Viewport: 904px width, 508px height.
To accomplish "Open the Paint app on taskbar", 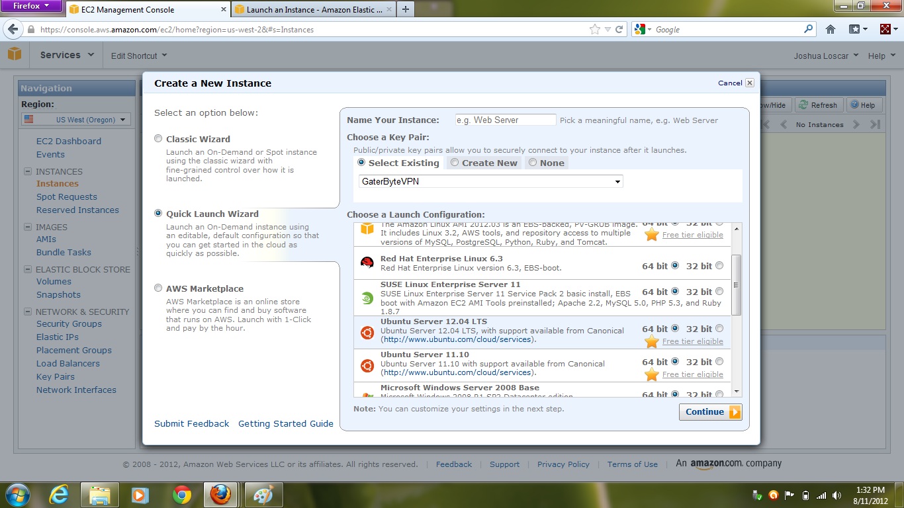I will [263, 495].
